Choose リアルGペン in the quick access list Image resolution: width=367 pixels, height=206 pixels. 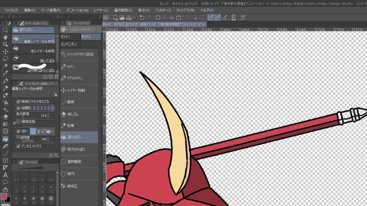(x=79, y=78)
